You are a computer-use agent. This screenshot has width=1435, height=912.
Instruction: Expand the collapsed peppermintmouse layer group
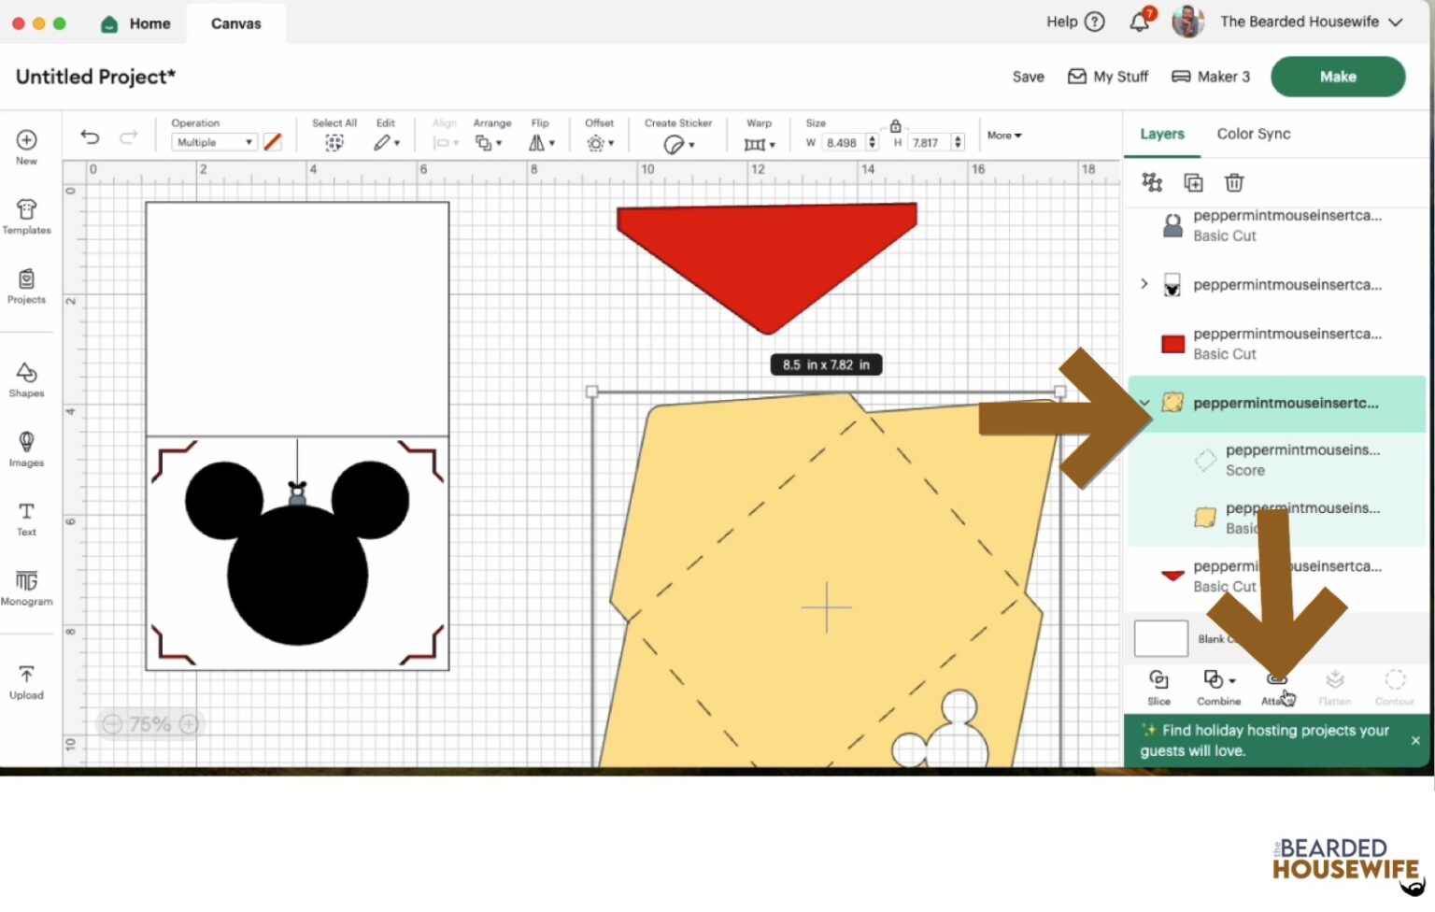1144,284
